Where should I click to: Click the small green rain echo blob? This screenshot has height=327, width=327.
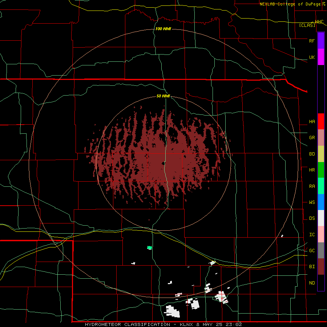click(150, 248)
